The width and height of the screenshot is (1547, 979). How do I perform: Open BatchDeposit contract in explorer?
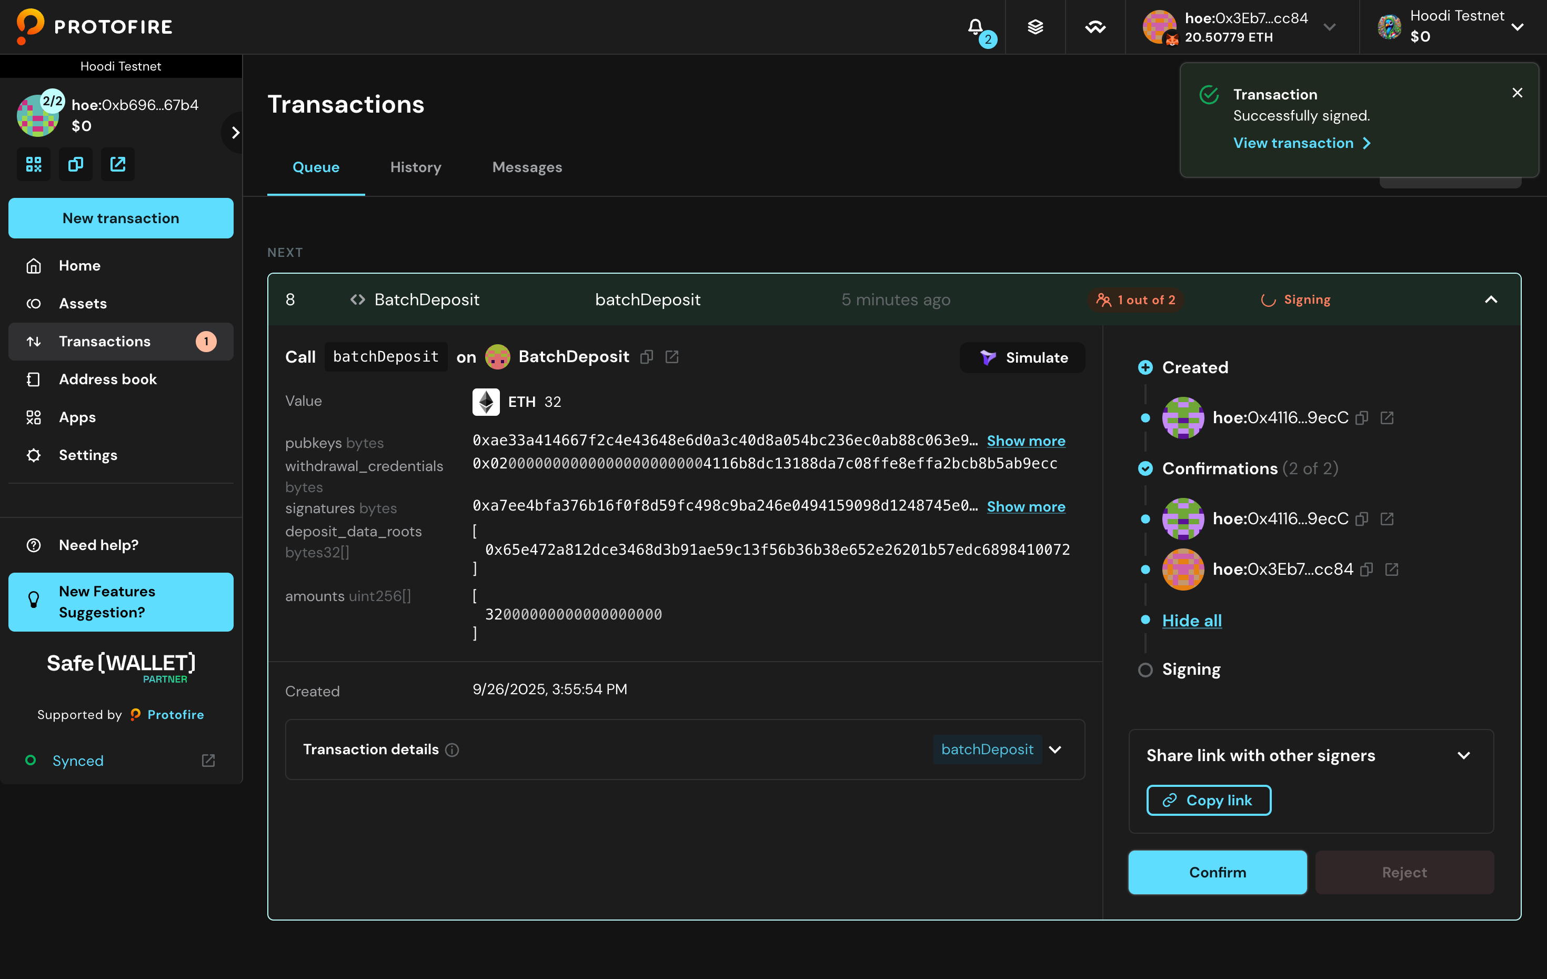pos(672,357)
